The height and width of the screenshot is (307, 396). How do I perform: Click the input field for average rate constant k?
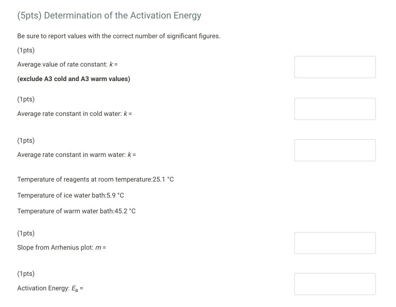[335, 67]
